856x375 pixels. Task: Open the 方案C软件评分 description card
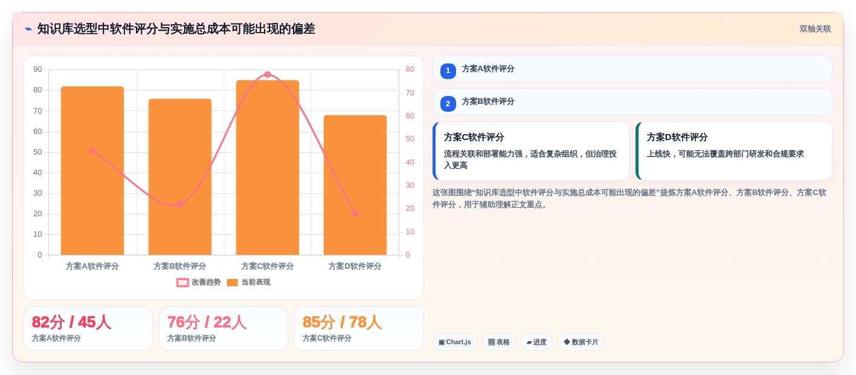[531, 151]
